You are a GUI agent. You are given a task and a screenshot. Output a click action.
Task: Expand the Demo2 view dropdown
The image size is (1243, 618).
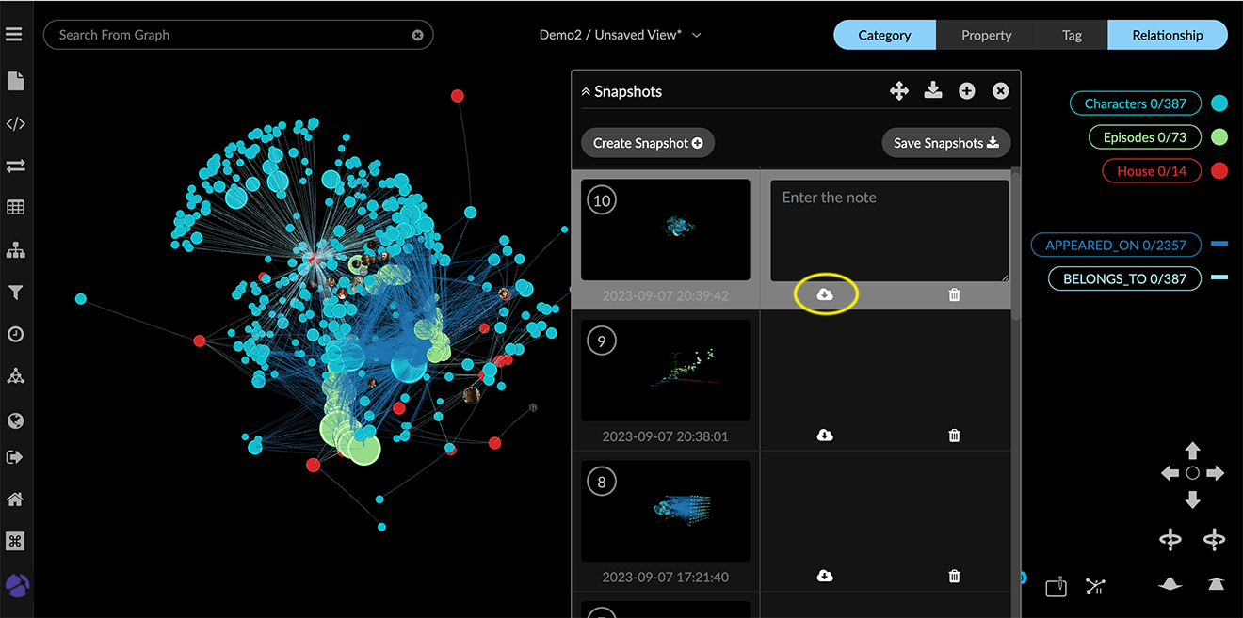tap(697, 35)
